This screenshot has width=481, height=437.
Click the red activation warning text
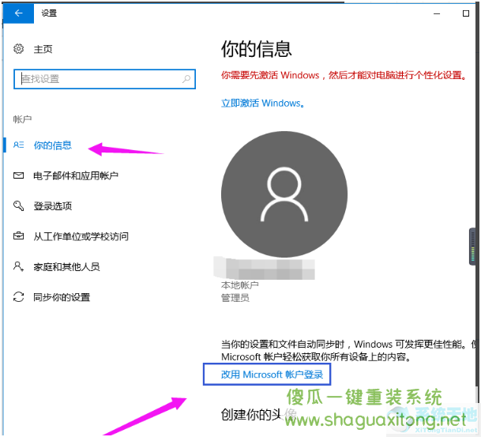344,75
